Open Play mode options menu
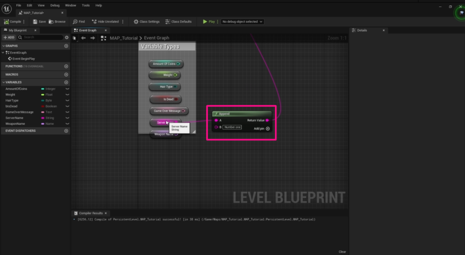465x255 pixels. tap(218, 22)
